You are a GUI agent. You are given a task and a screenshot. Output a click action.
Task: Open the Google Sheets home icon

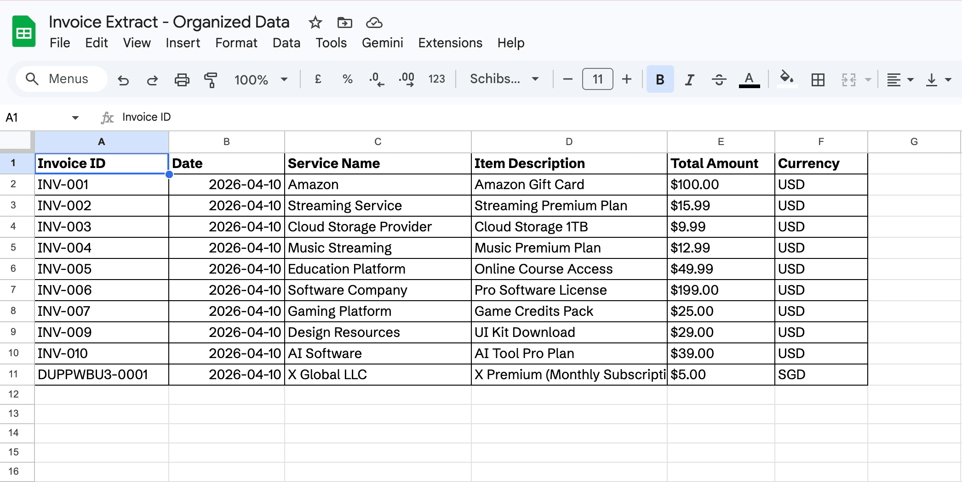coord(24,31)
